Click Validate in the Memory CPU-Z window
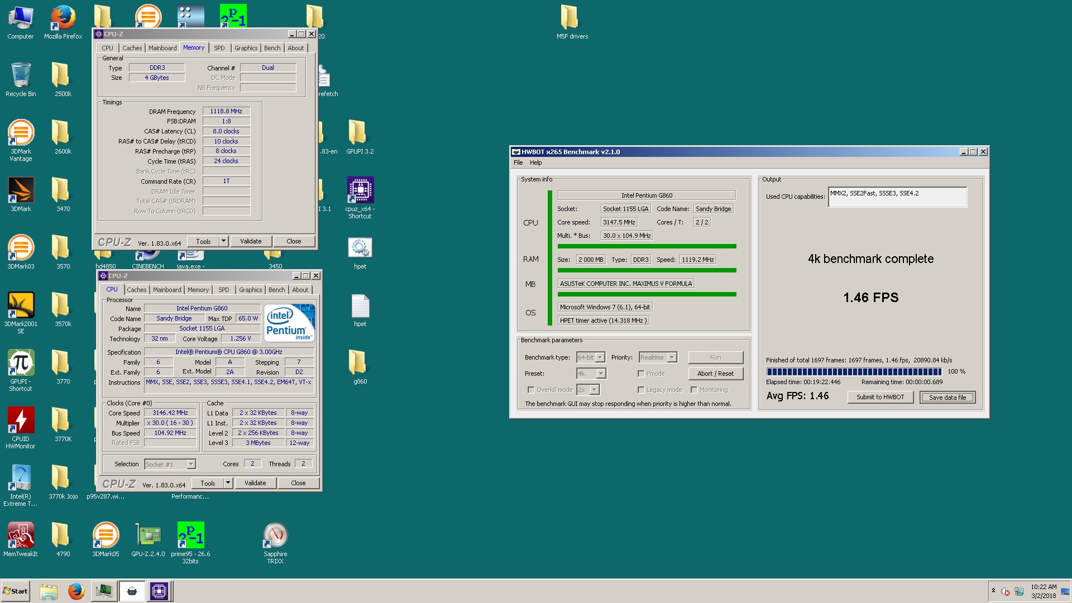 (251, 241)
